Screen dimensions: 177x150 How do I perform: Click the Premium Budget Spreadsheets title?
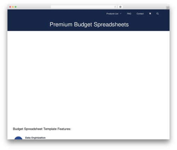pyautogui.click(x=89, y=24)
